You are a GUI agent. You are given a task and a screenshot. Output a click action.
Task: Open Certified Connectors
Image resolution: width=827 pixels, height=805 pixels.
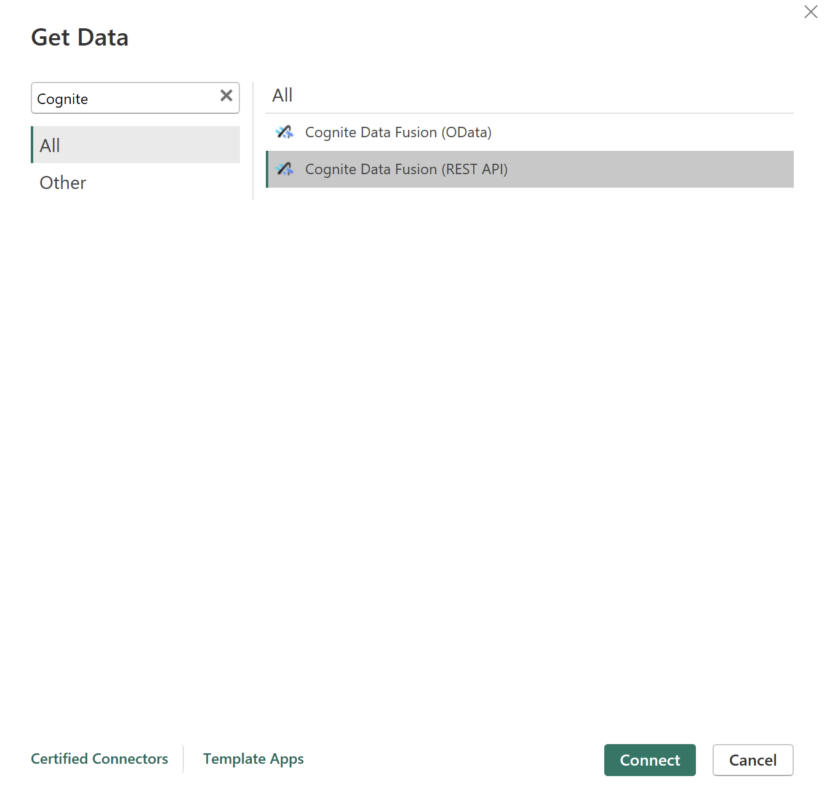click(99, 759)
